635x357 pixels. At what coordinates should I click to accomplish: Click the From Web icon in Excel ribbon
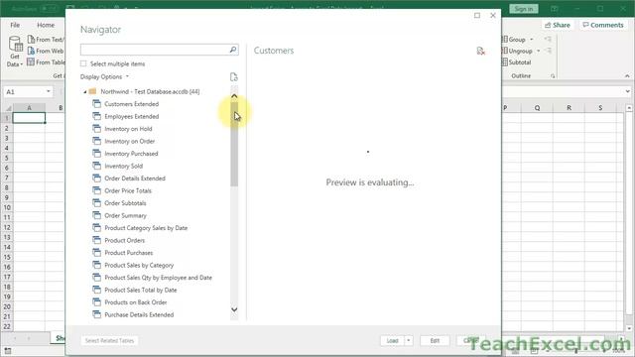pyautogui.click(x=31, y=51)
